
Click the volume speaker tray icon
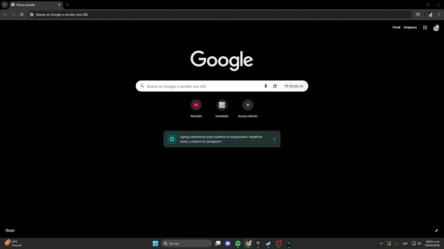tap(419, 243)
